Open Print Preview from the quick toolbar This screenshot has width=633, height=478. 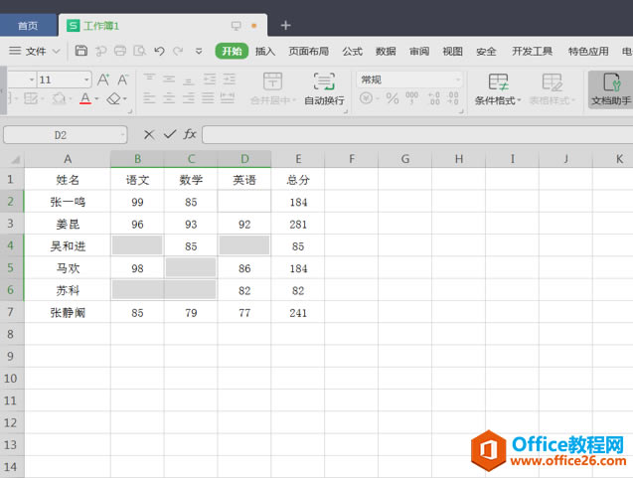point(140,51)
